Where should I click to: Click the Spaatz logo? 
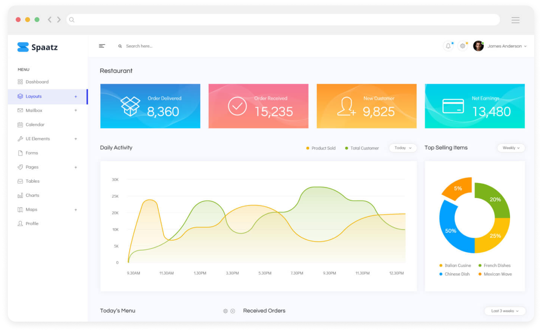point(37,47)
